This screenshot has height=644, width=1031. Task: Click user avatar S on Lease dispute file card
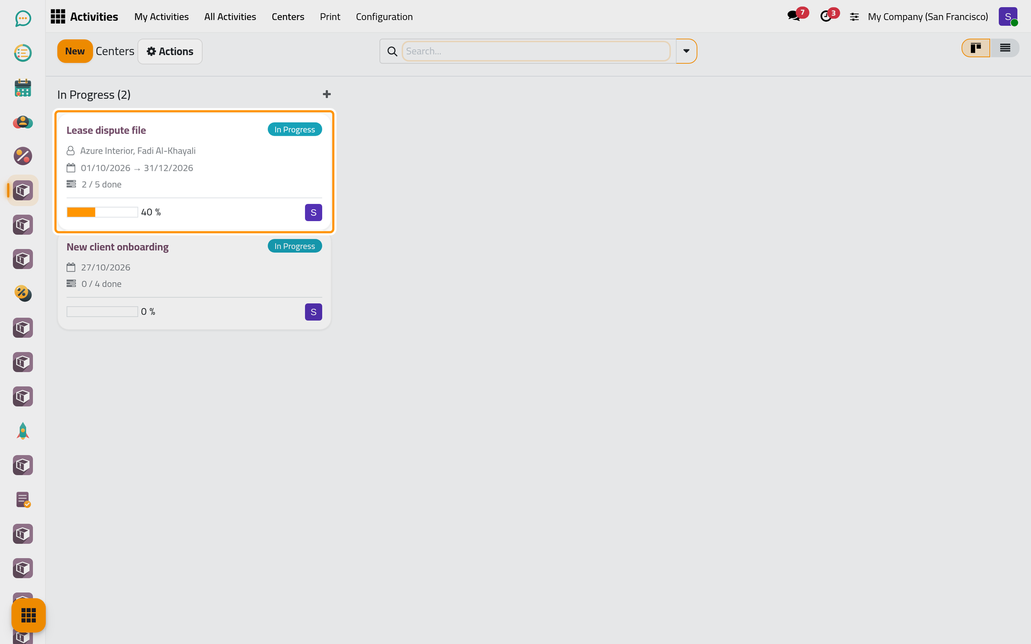pyautogui.click(x=314, y=213)
